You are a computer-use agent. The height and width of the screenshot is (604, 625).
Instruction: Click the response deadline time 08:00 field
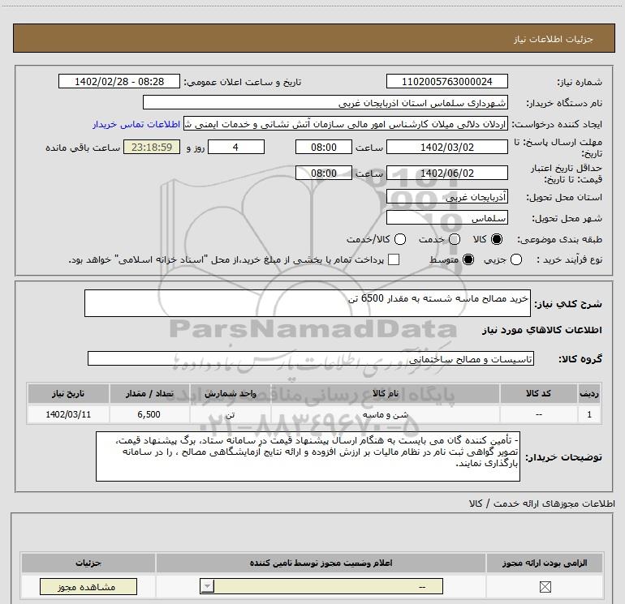[324, 147]
